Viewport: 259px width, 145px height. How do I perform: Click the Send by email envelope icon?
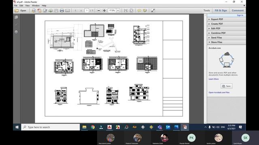click(68, 10)
